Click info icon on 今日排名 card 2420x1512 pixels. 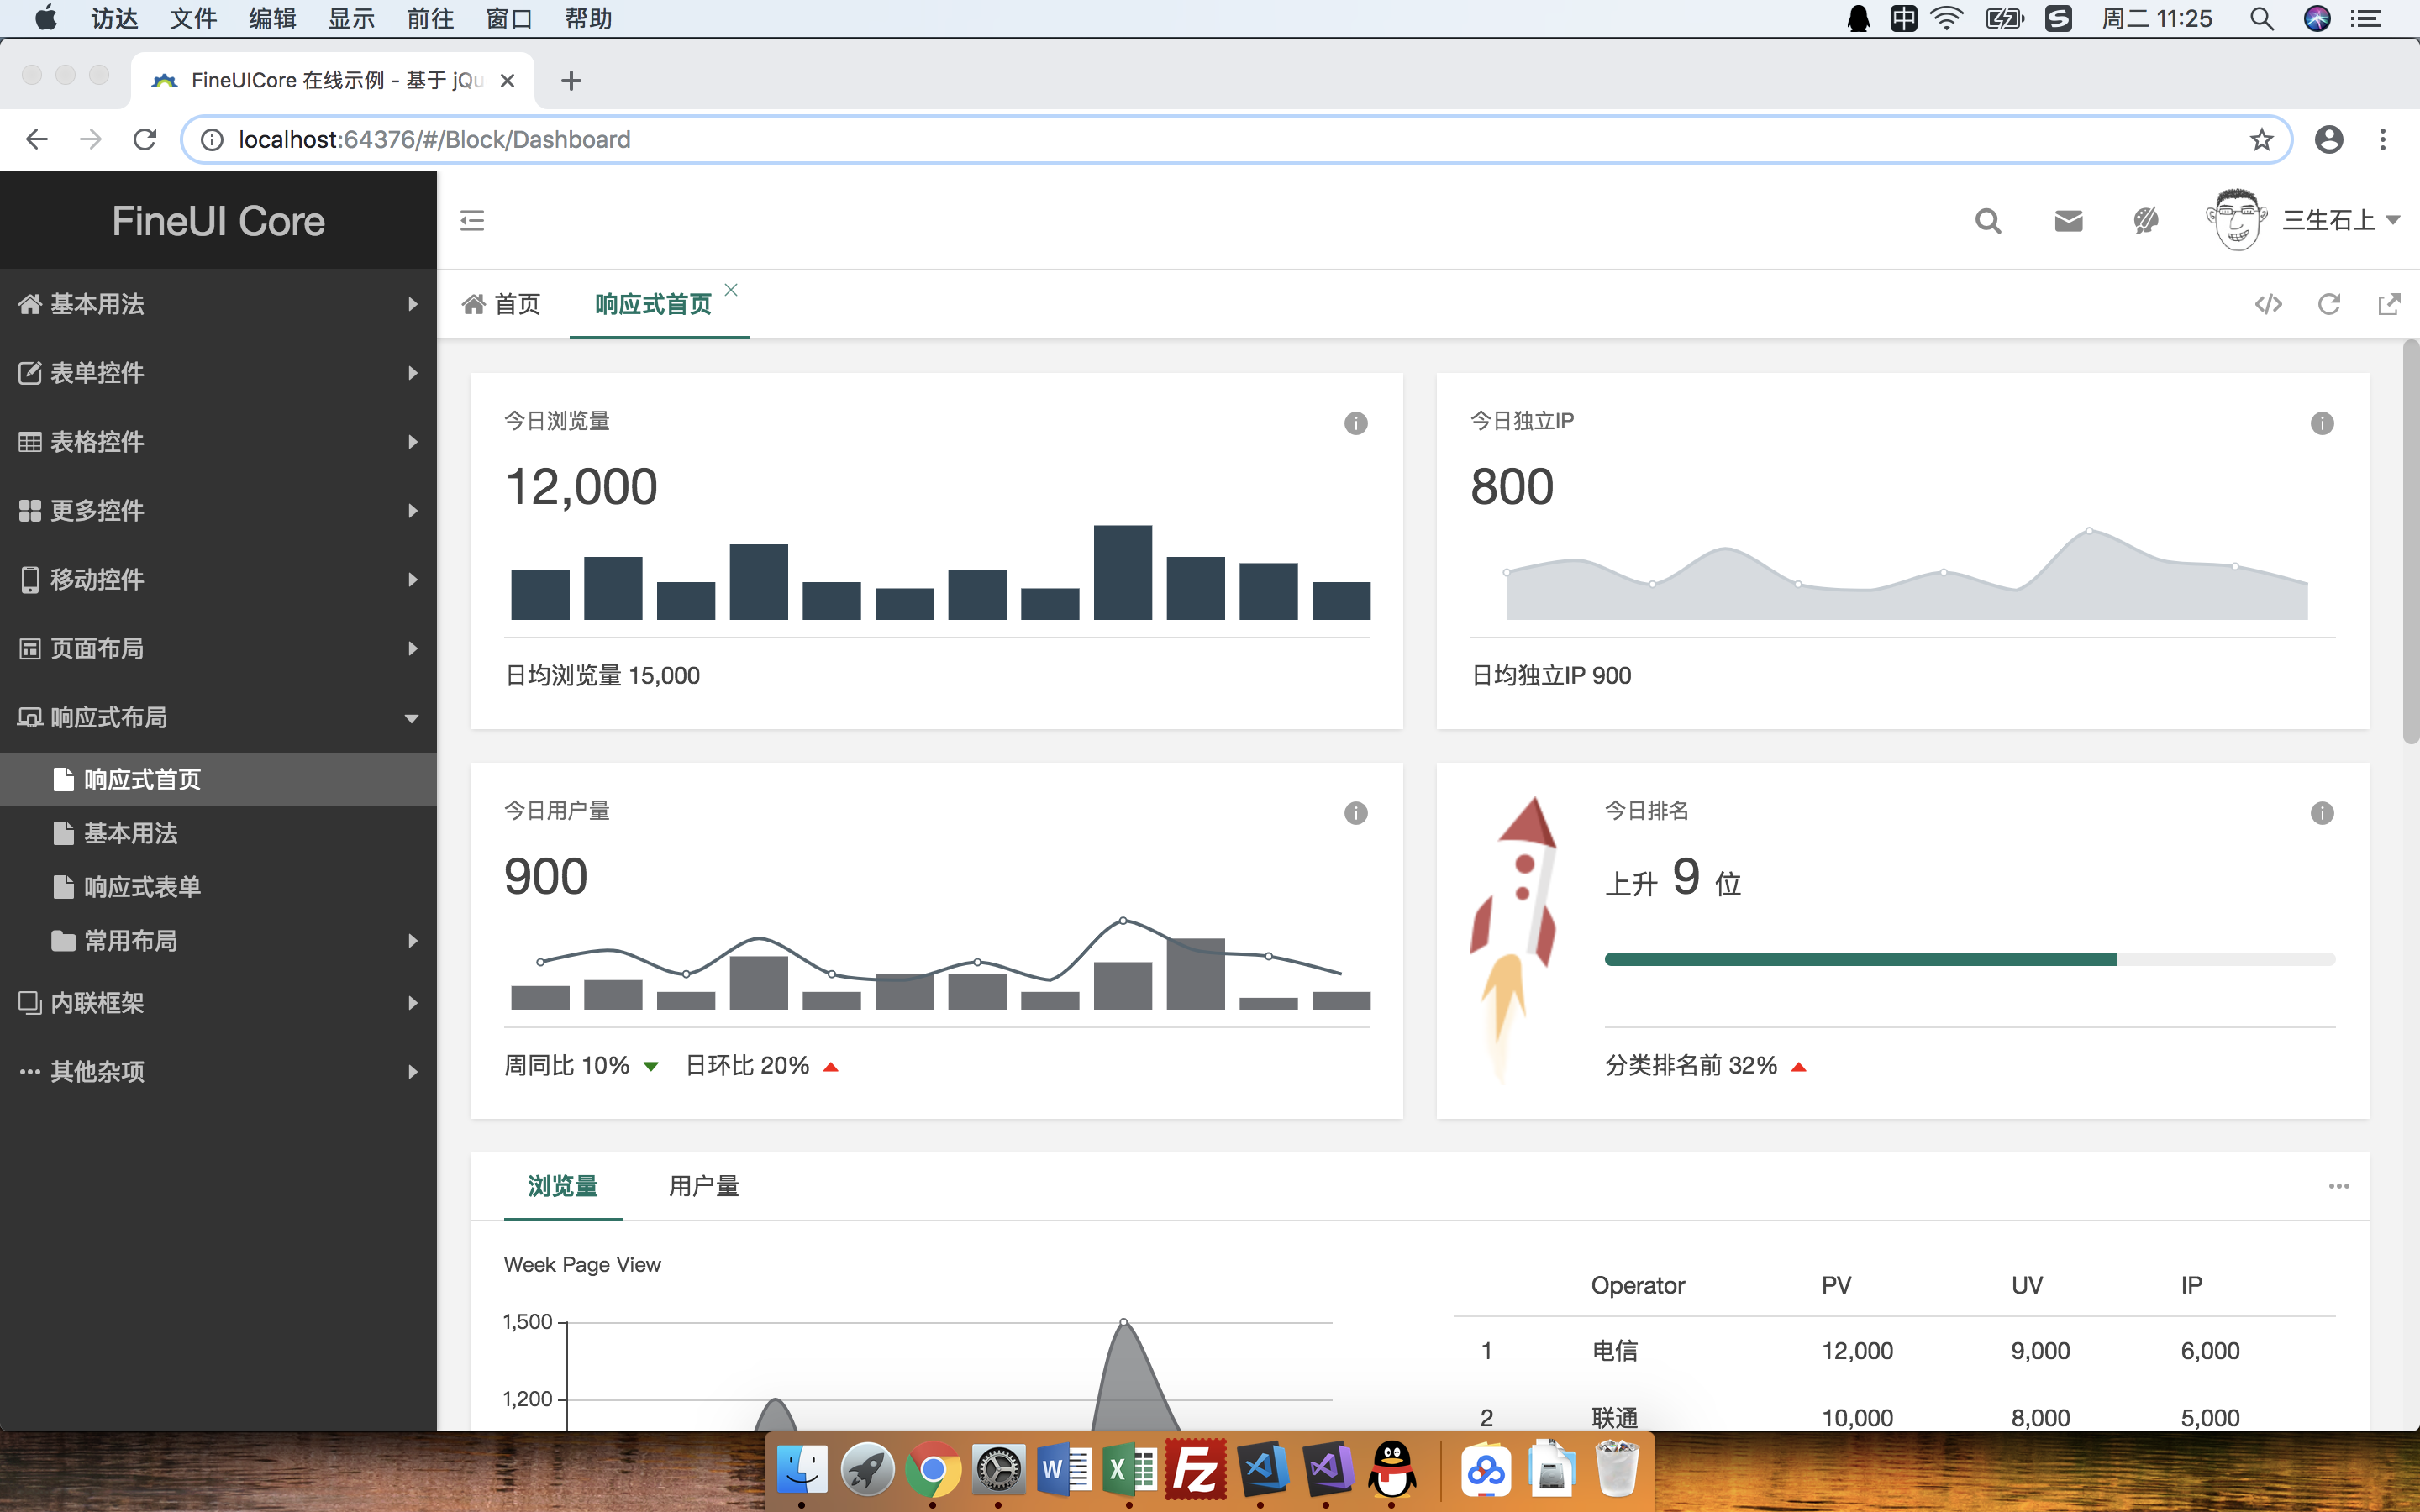pyautogui.click(x=2321, y=813)
